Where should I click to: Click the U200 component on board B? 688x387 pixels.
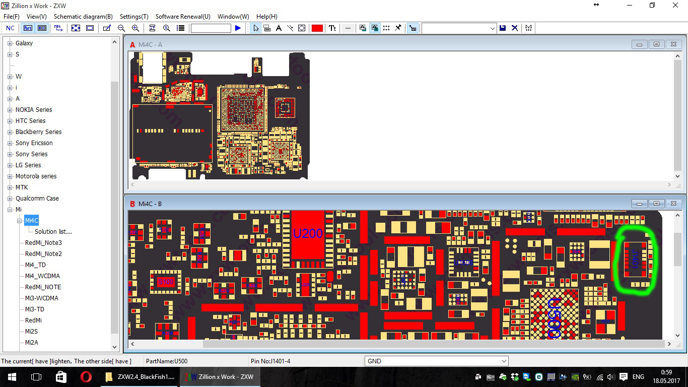tap(307, 234)
